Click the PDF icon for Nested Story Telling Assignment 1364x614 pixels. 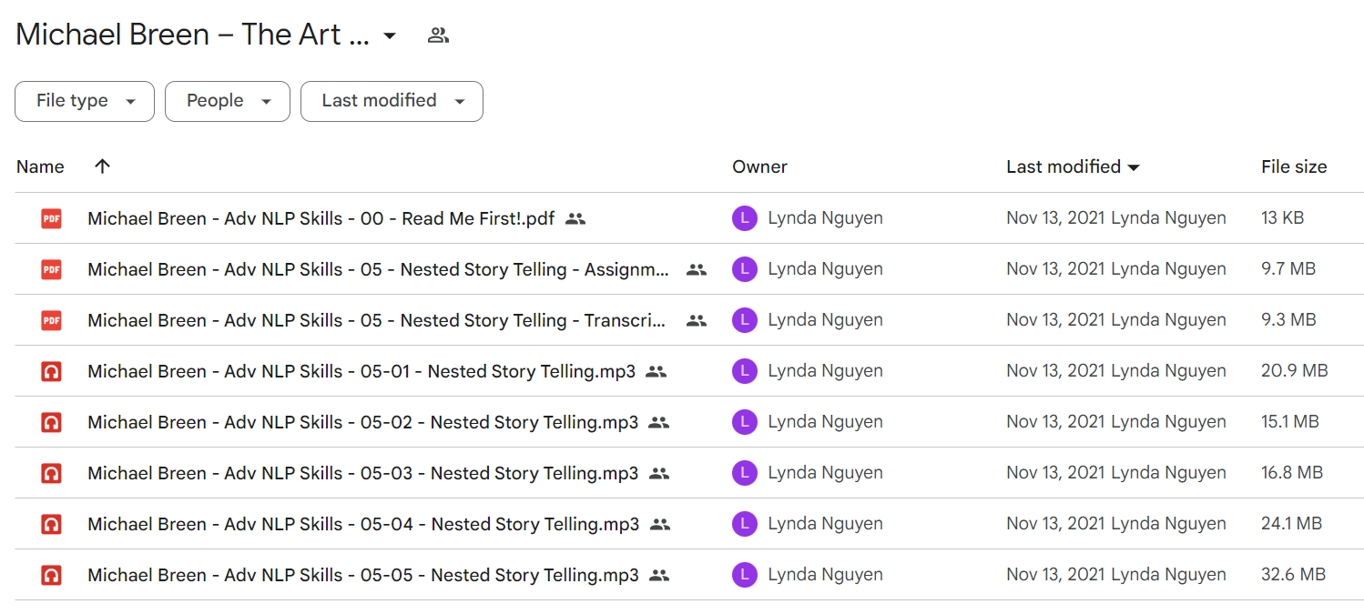click(x=51, y=269)
